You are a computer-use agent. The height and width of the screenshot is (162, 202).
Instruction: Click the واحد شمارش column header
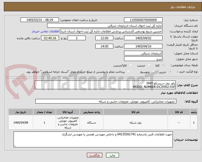92,112
